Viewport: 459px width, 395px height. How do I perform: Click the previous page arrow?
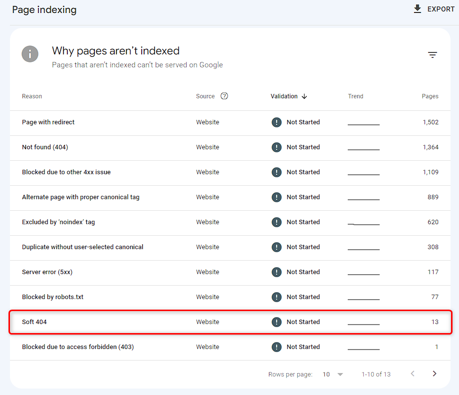(413, 374)
